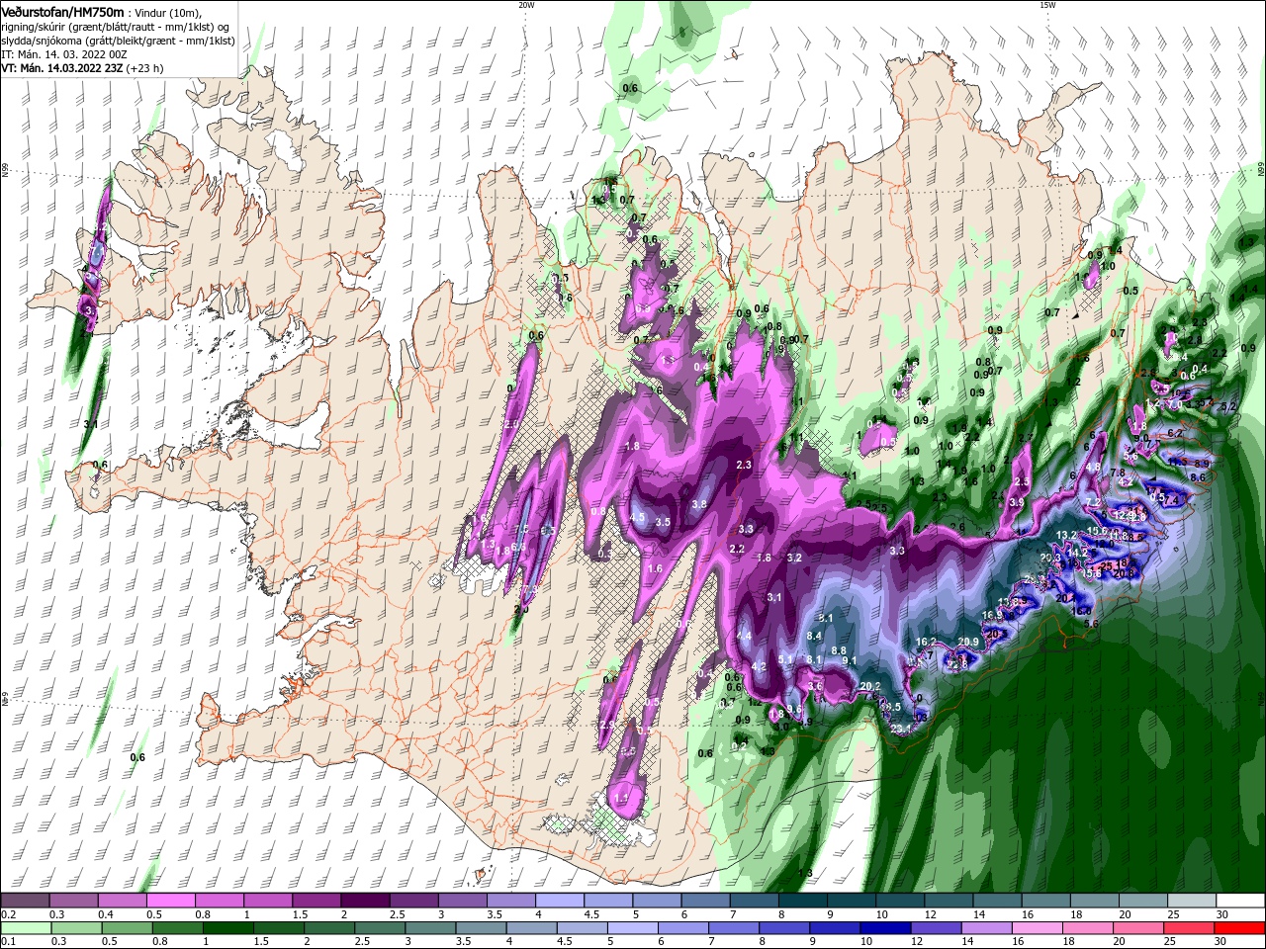The image size is (1266, 949).
Task: Click the 3.8 value in the central highlands
Action: [x=699, y=504]
